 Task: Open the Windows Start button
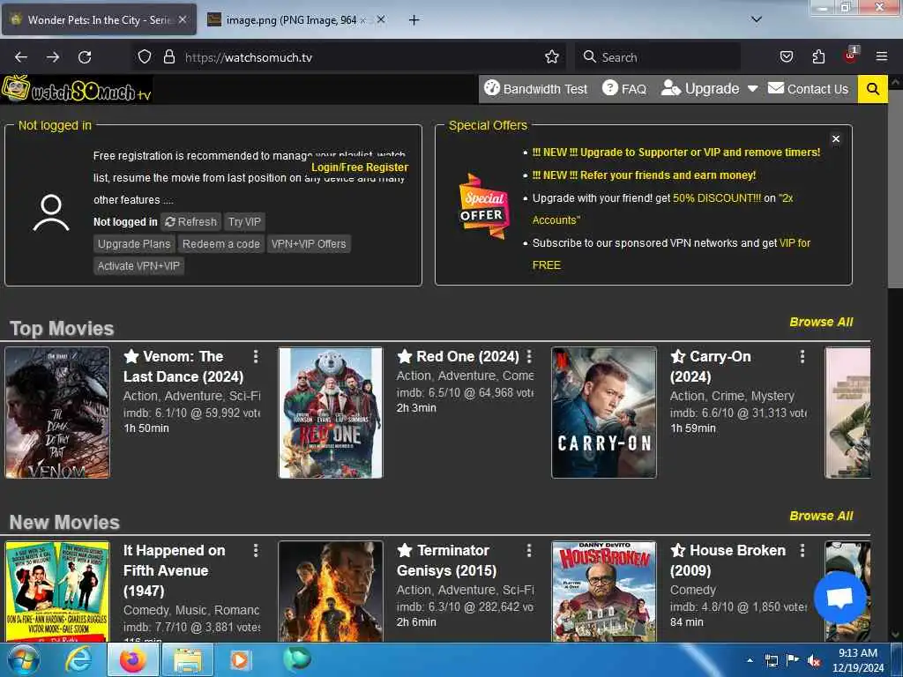(23, 659)
